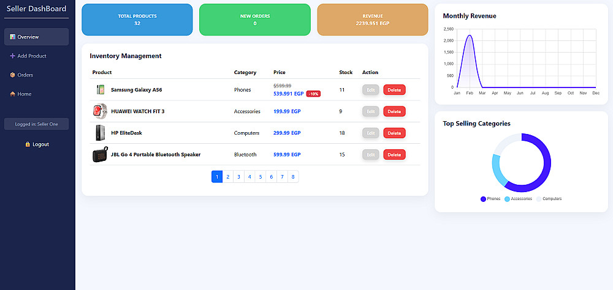
Task: Click the box icon beside Orders
Action: click(x=12, y=75)
